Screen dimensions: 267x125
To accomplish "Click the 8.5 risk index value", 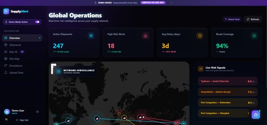I will point(249,81).
